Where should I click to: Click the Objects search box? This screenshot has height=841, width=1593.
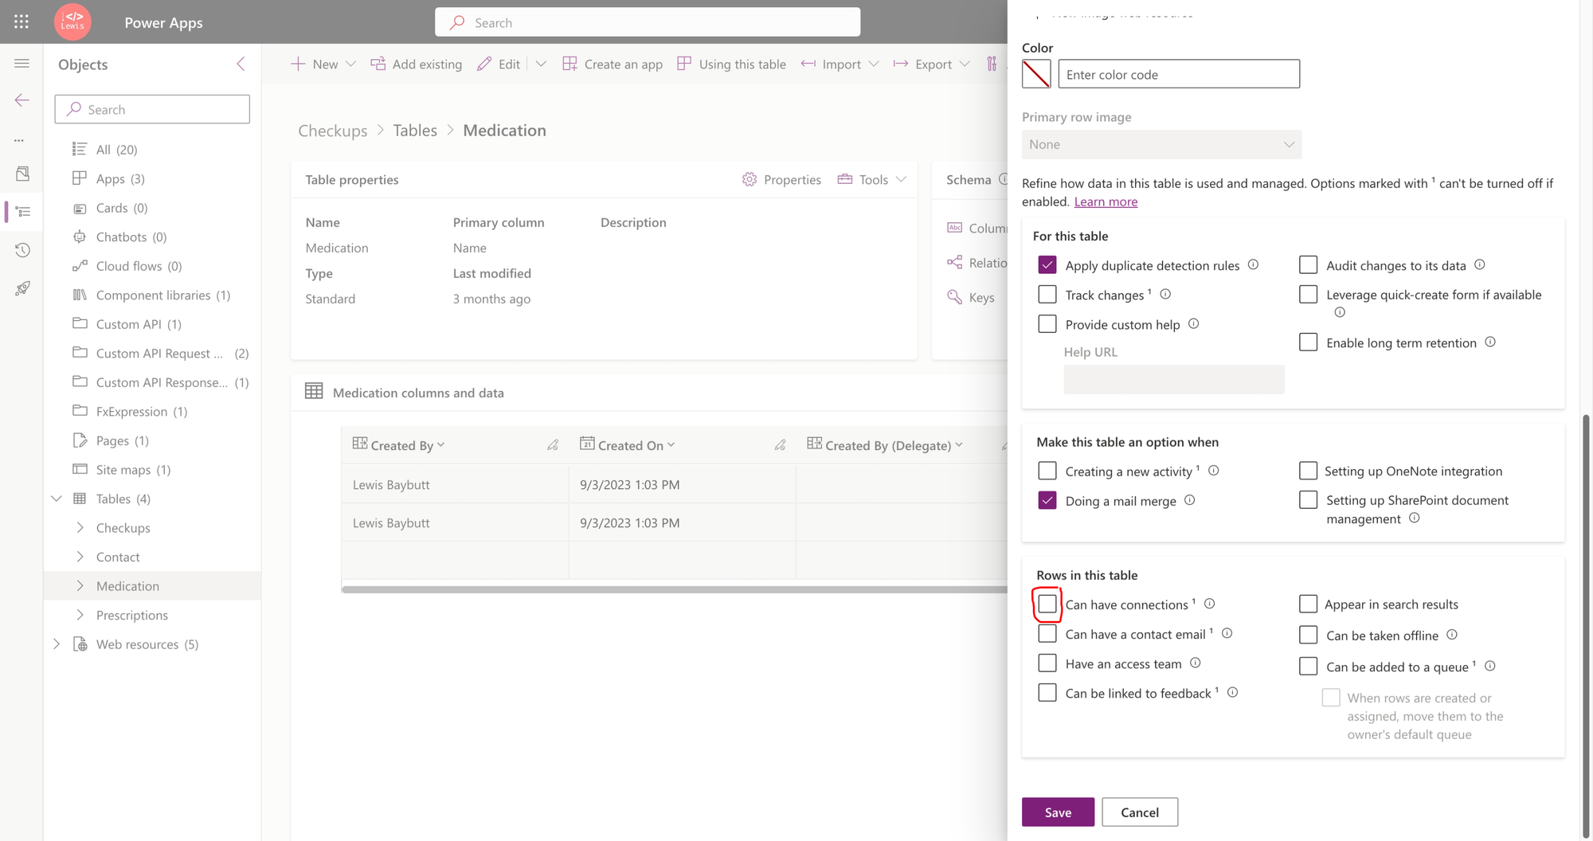tap(152, 109)
